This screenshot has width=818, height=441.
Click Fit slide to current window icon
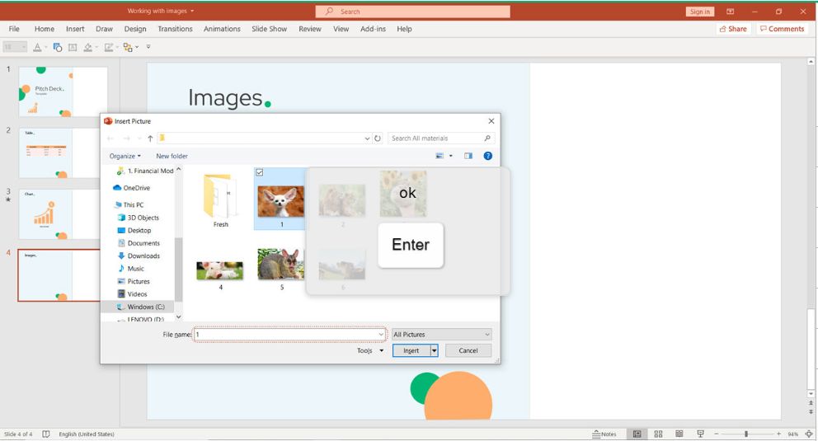809,434
